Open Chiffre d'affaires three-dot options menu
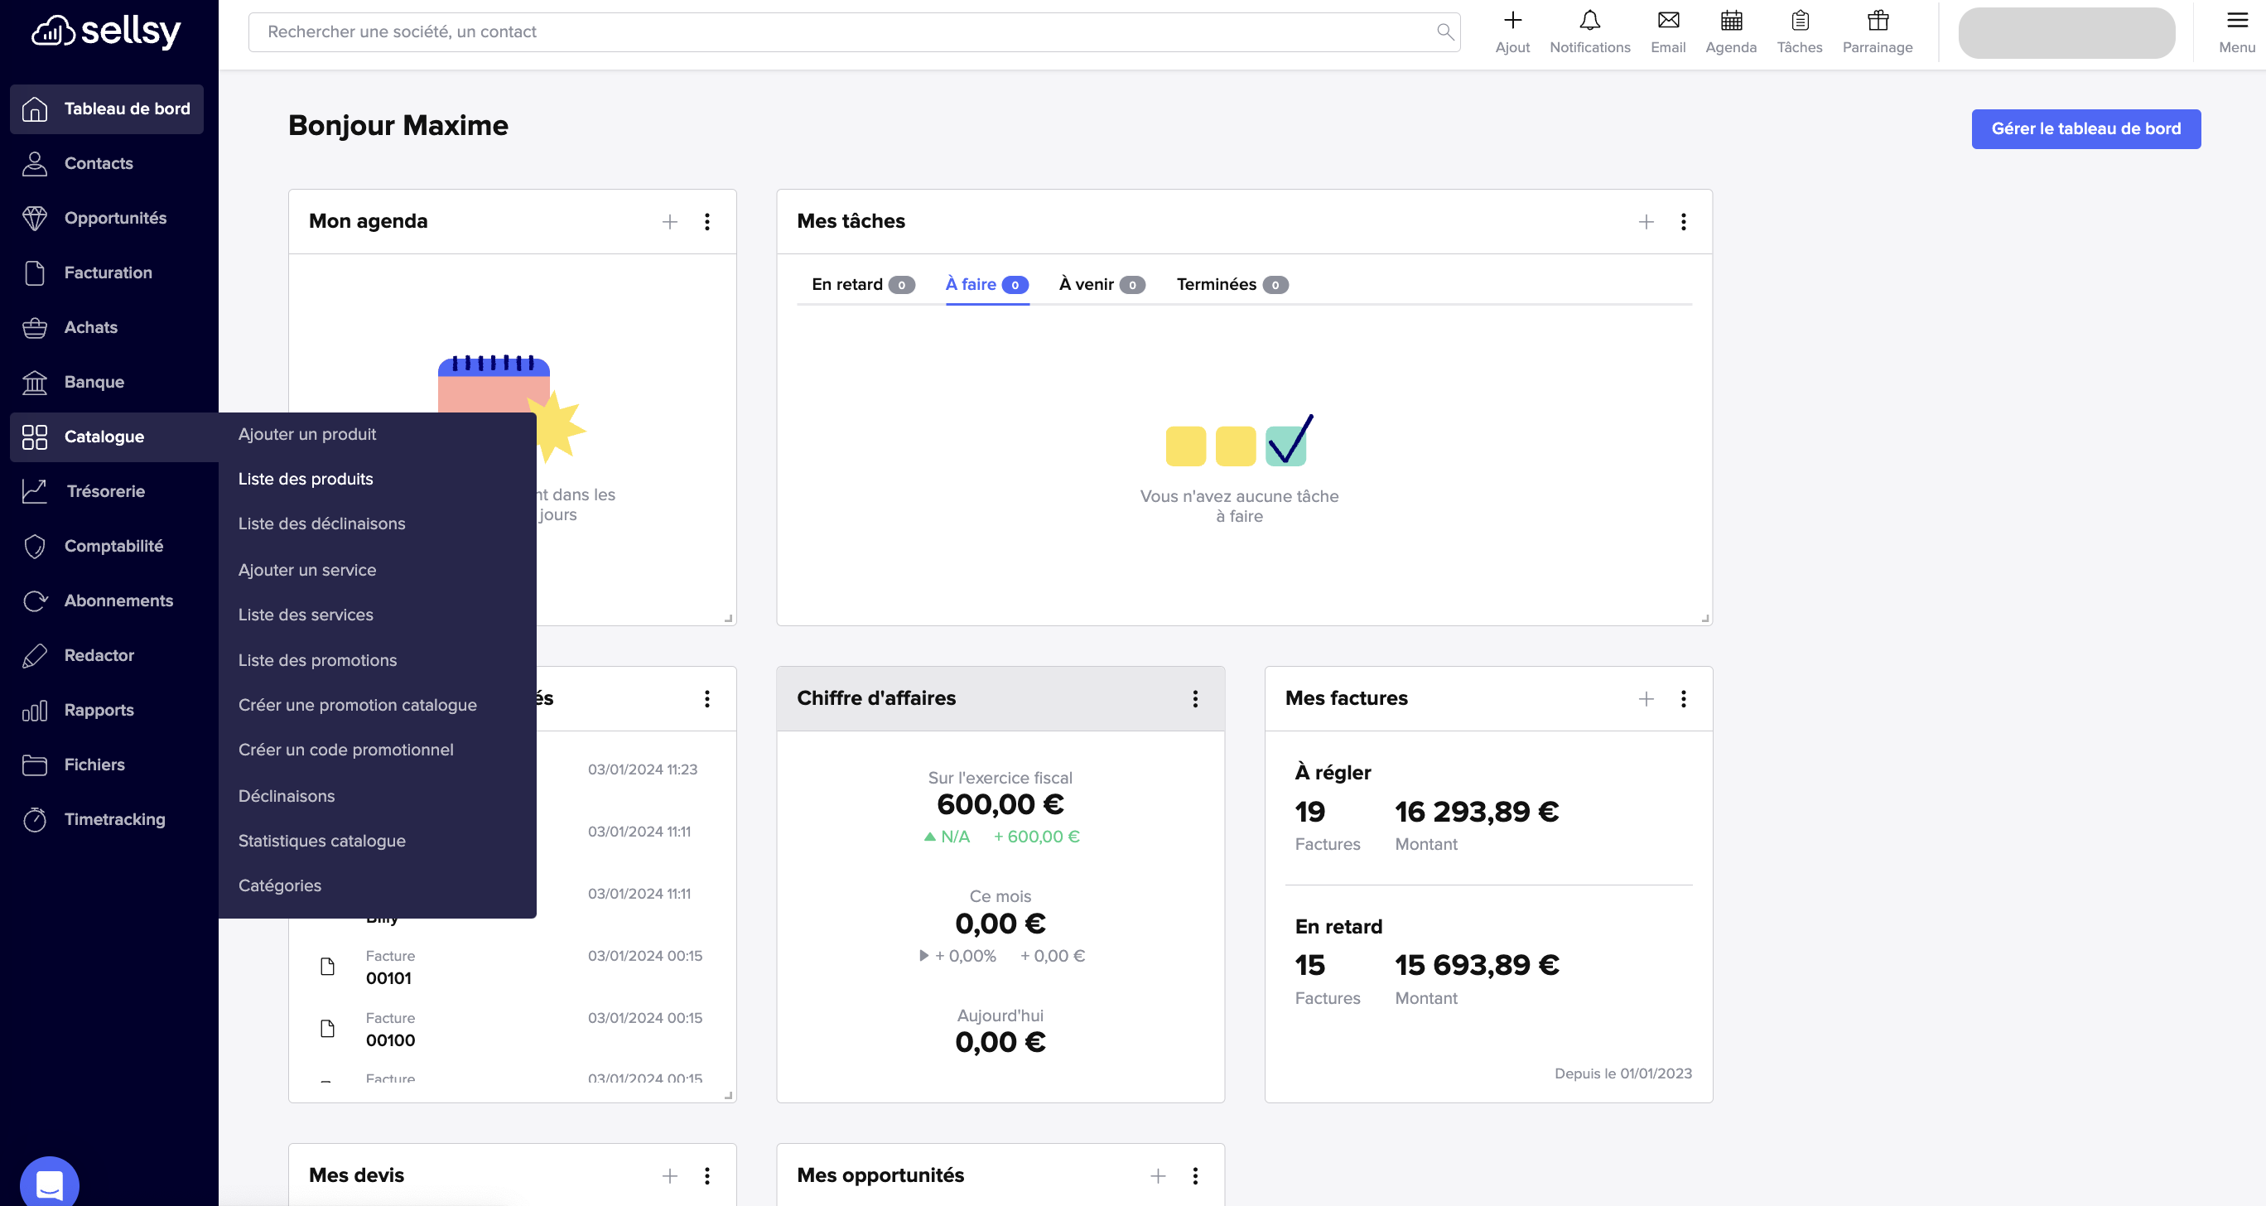Viewport: 2266px width, 1206px height. [1194, 698]
